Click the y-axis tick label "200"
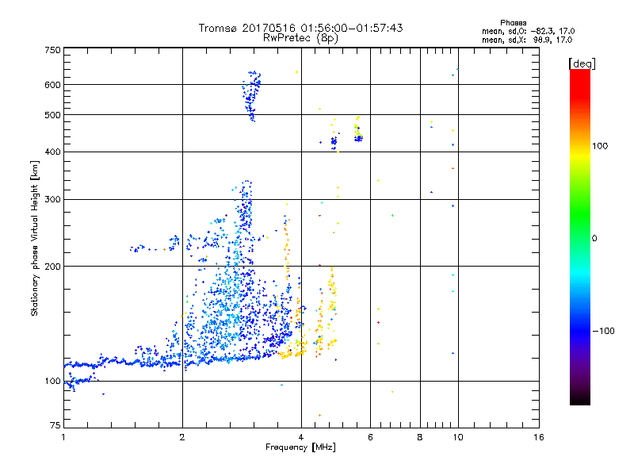634x476 pixels. 52,267
